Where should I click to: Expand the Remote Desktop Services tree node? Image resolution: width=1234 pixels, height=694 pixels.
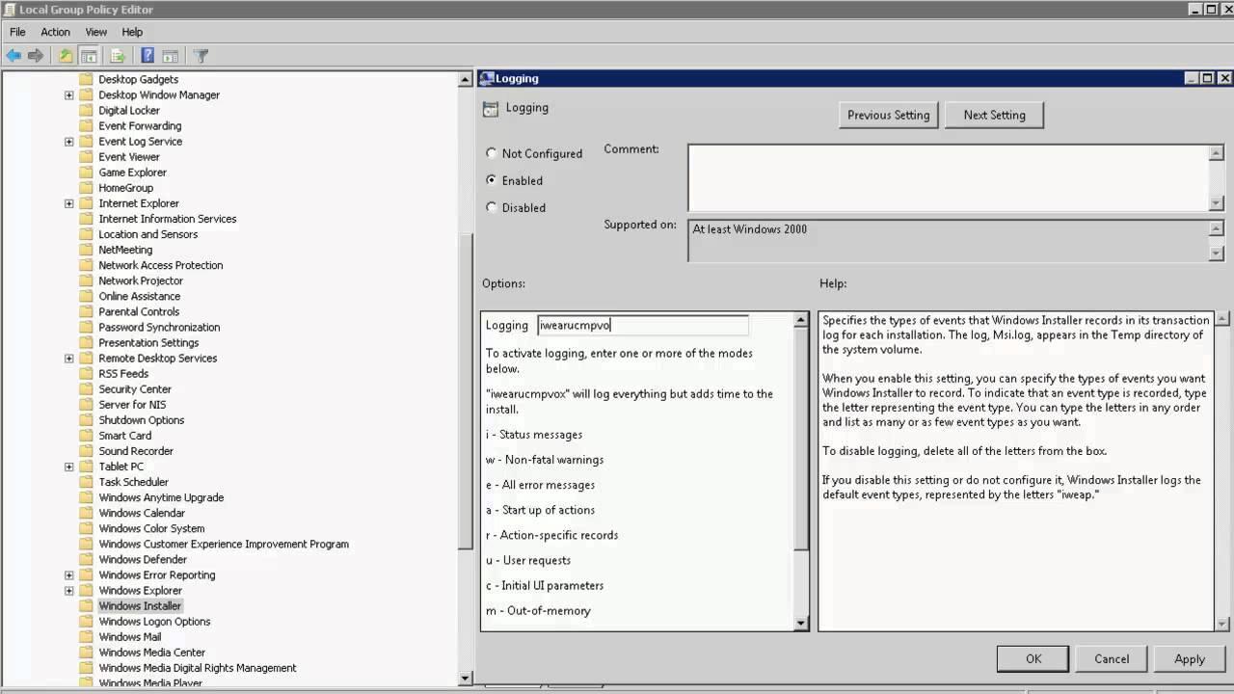click(69, 359)
